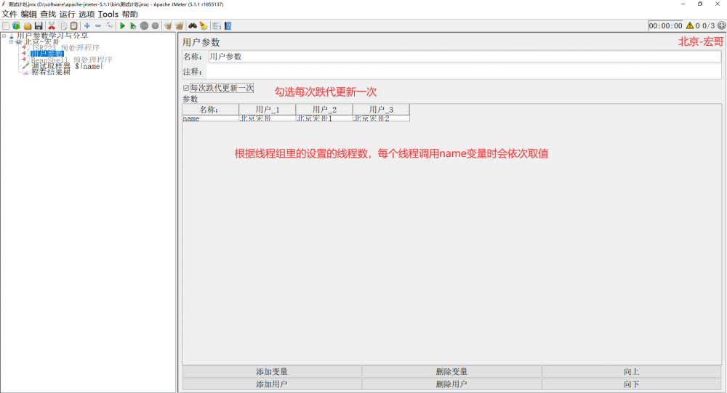This screenshot has width=727, height=393.
Task: Click the 添加变量 button
Action: [x=272, y=372]
